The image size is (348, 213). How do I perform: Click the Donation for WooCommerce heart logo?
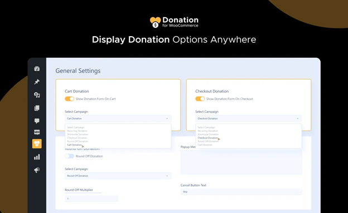pos(155,22)
